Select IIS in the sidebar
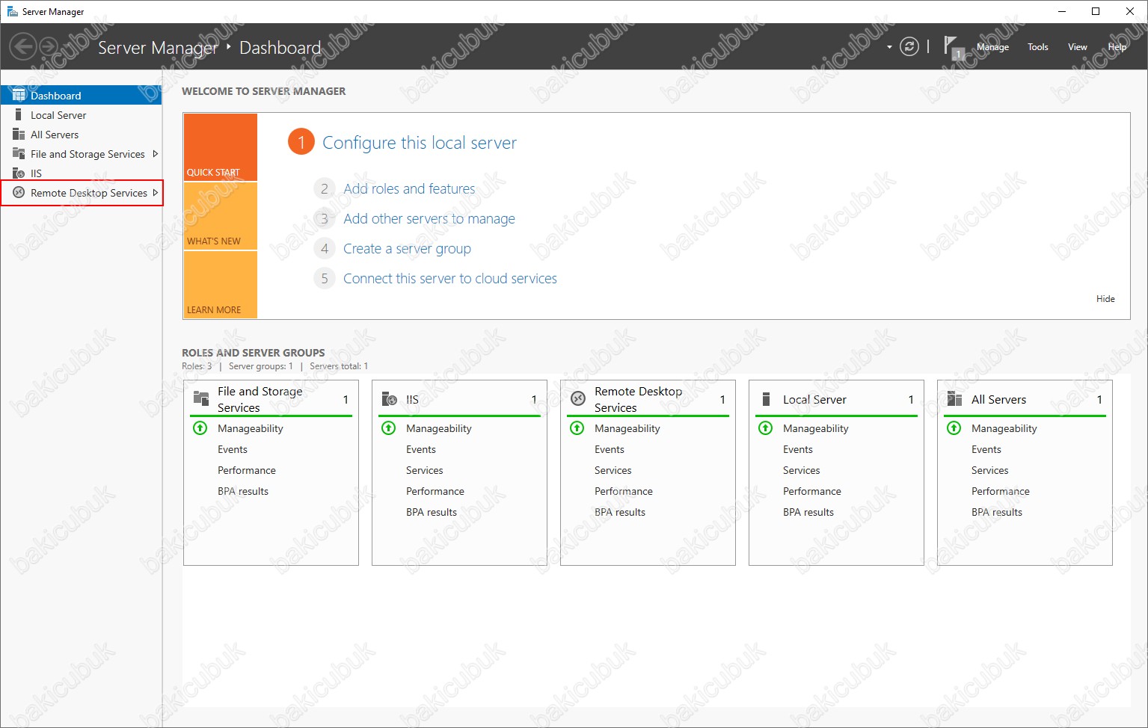The height and width of the screenshot is (728, 1148). pyautogui.click(x=81, y=173)
